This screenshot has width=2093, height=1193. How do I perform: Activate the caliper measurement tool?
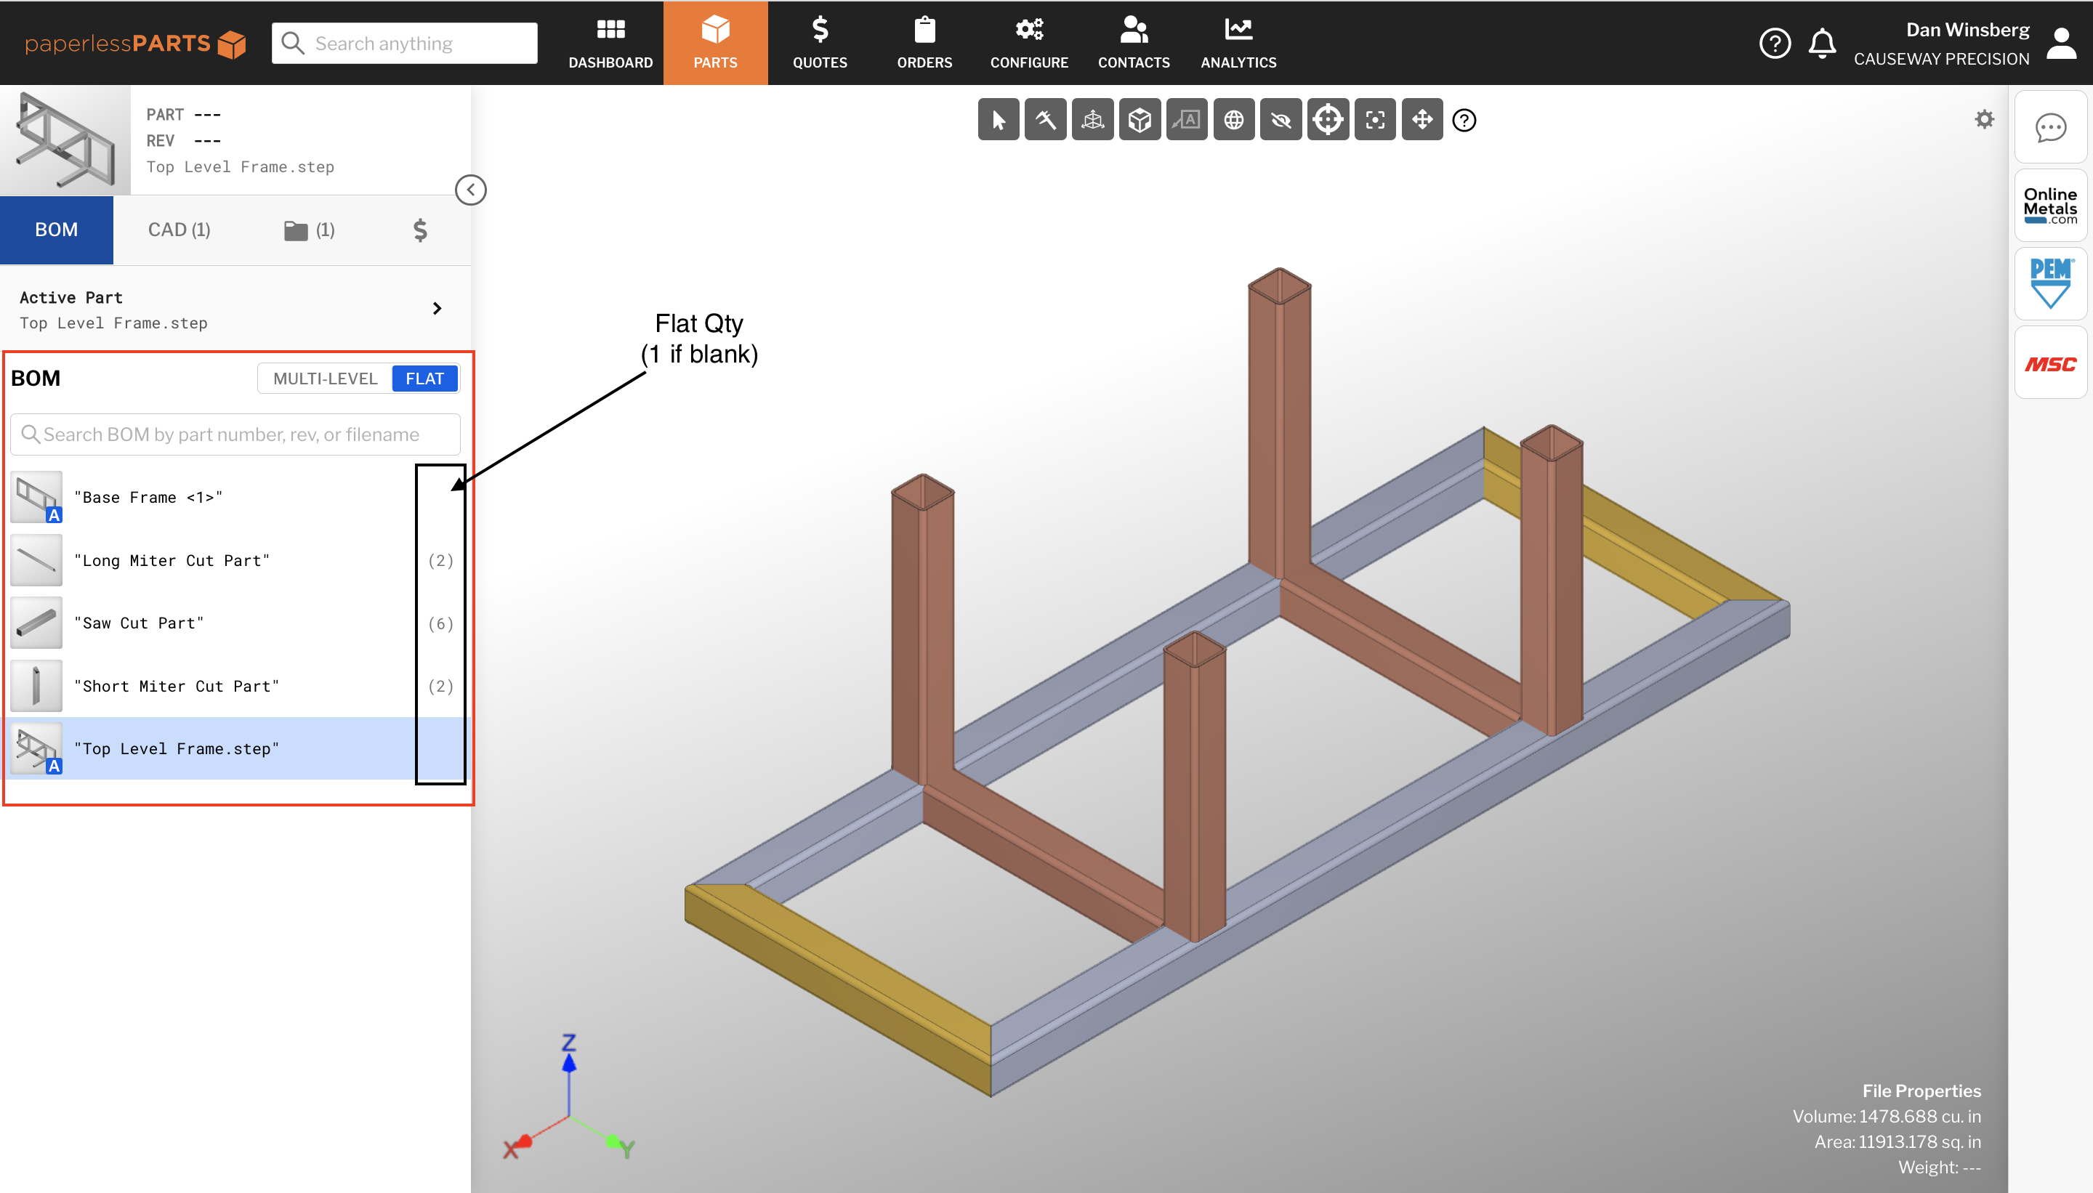click(x=1046, y=120)
